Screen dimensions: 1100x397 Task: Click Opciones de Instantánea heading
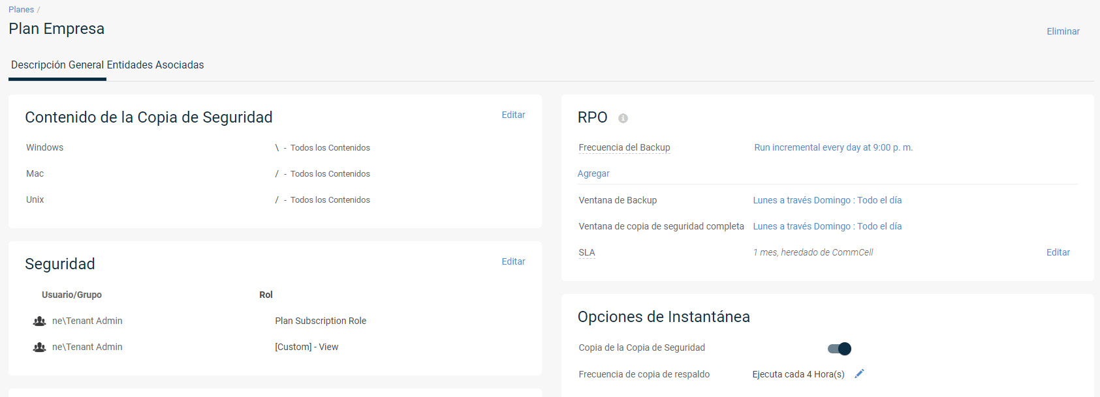[x=663, y=317]
